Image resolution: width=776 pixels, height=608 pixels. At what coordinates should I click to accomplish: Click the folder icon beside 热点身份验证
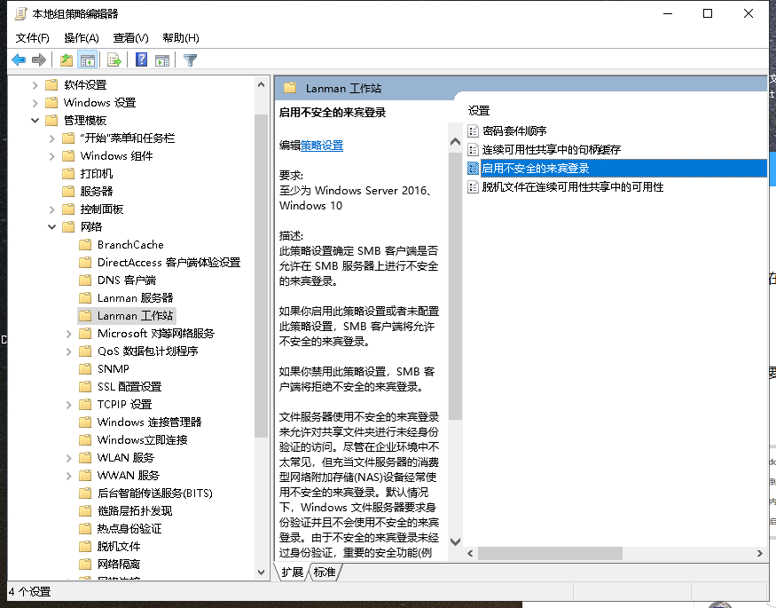click(86, 528)
